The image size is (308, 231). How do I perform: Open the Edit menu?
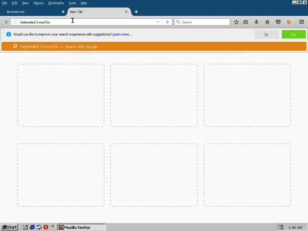pyautogui.click(x=14, y=3)
